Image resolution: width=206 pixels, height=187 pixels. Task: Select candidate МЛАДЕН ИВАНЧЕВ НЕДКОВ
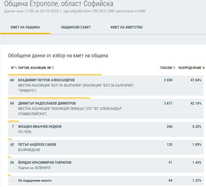click(x=40, y=127)
